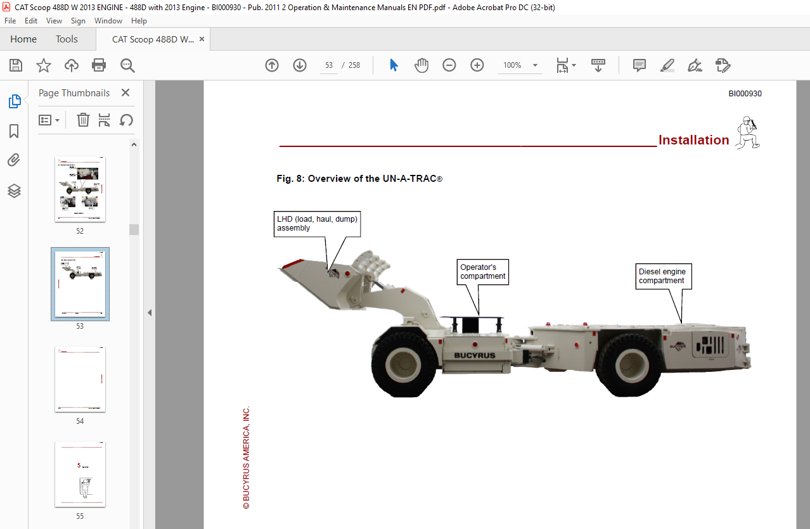Toggle the Page Thumbnails pane icon
This screenshot has width=810, height=529.
point(14,101)
